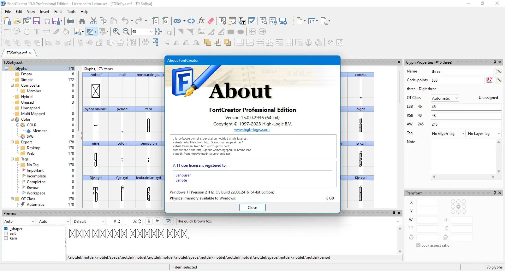Click the Insert Character icon
The height and width of the screenshot is (271, 505).
click(x=155, y=21)
